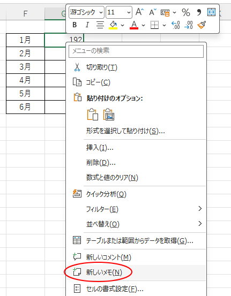Open borders dropdown arrow
Image resolution: width=231 pixels, height=296 pixels.
click(x=164, y=25)
